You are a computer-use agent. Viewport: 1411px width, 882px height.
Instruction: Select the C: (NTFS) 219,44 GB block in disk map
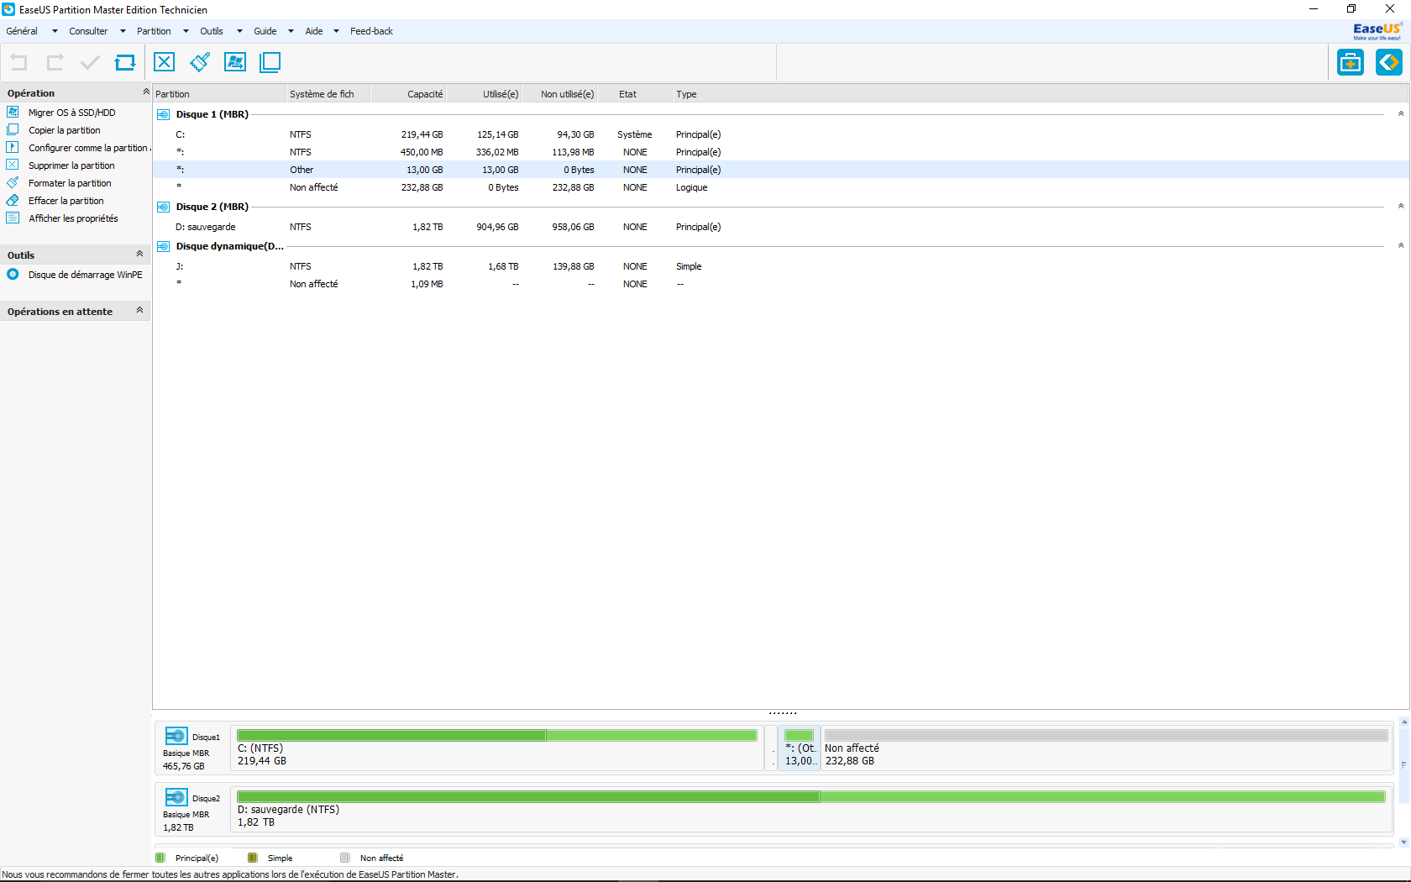tap(497, 748)
